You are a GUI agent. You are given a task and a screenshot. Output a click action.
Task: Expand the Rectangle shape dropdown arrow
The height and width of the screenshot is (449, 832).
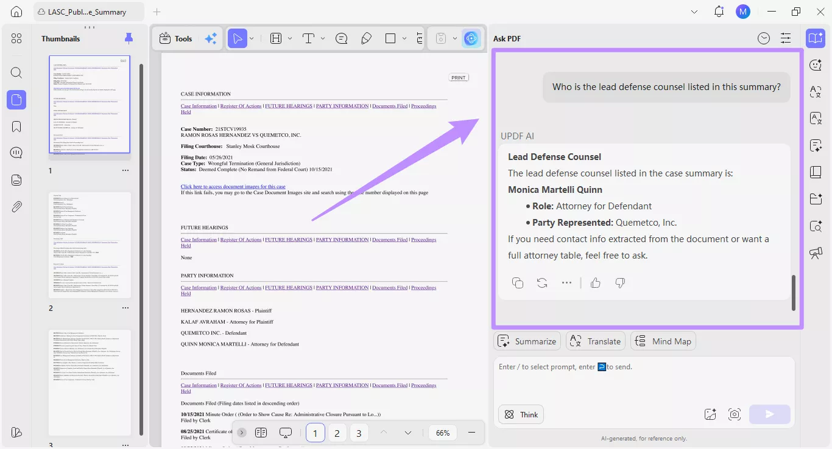[404, 38]
